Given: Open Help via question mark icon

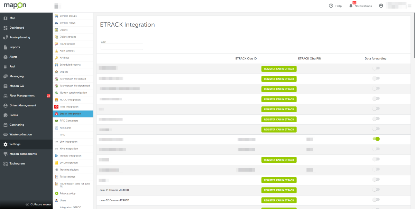Looking at the screenshot, I should click(x=331, y=6).
